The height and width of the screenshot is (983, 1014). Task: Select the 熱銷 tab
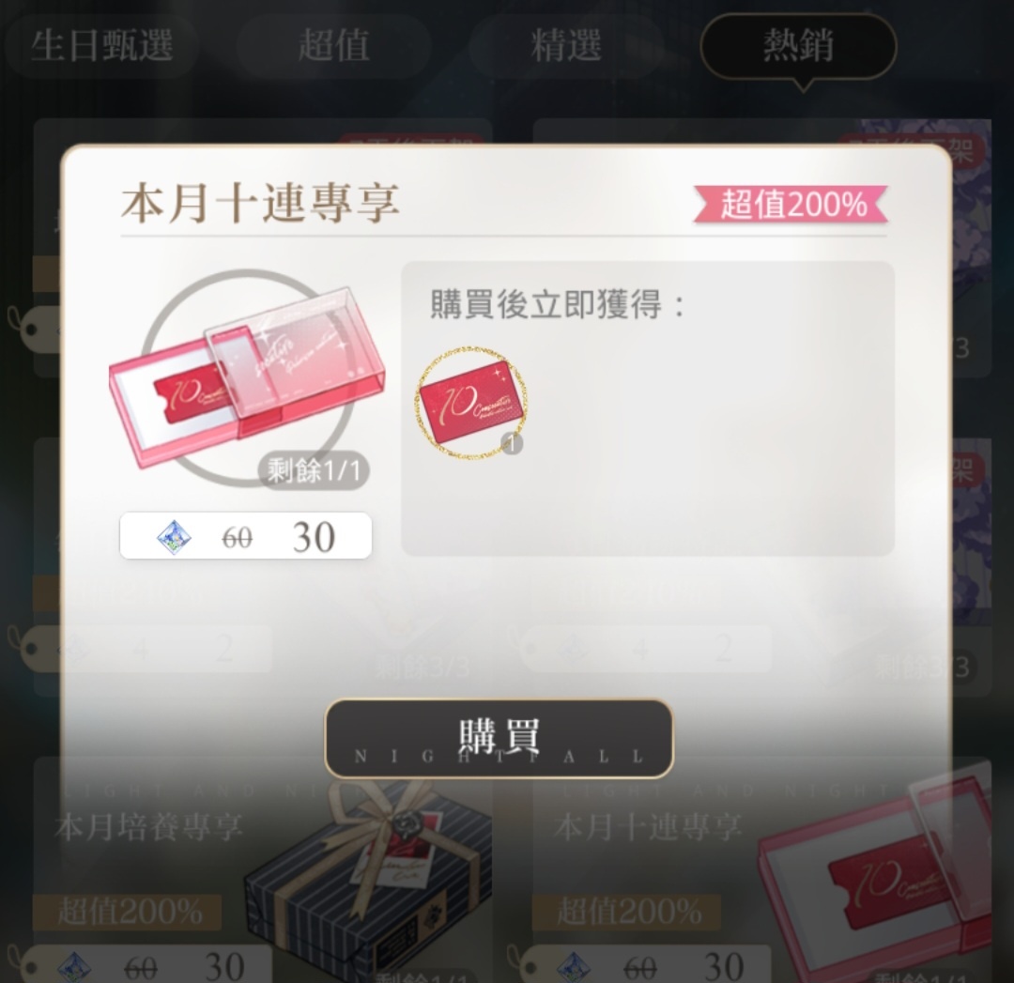[x=798, y=45]
